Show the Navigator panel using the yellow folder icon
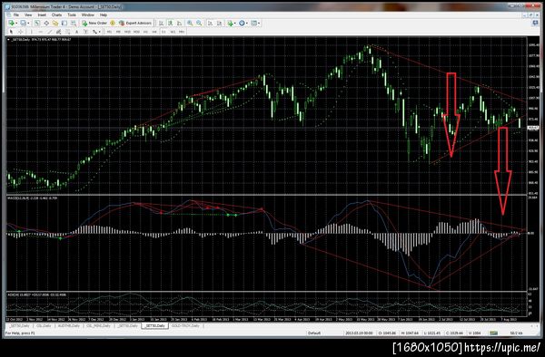 (x=55, y=24)
